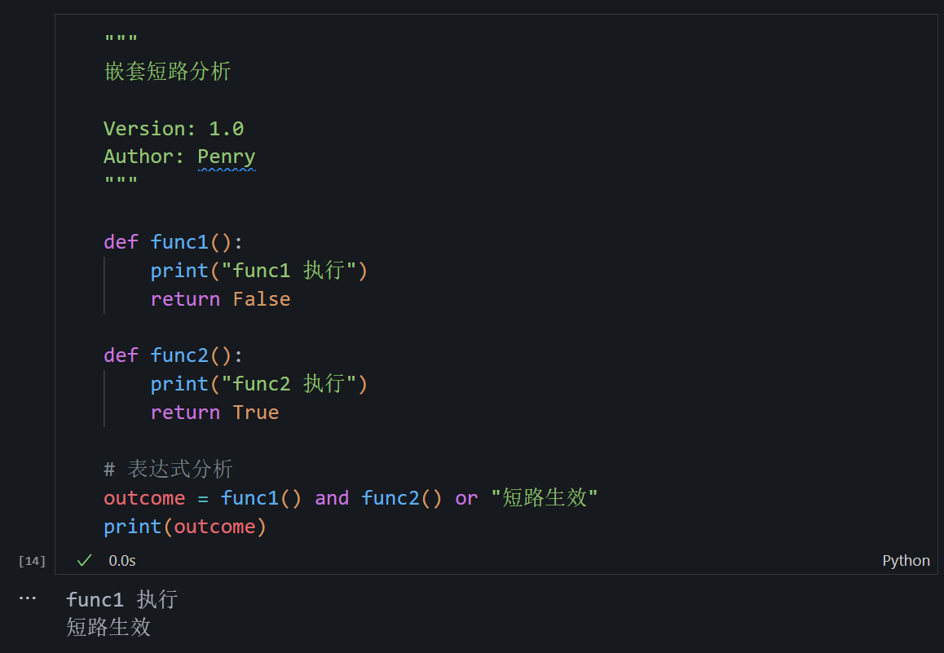Image resolution: width=944 pixels, height=653 pixels.
Task: Click the green execution success checkmark
Action: pos(84,560)
